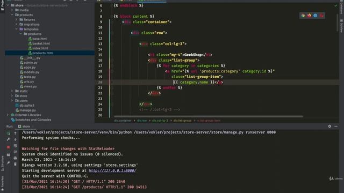Collapse the products app folder
Viewport: 344px width, 193px height.
[x=12, y=15]
